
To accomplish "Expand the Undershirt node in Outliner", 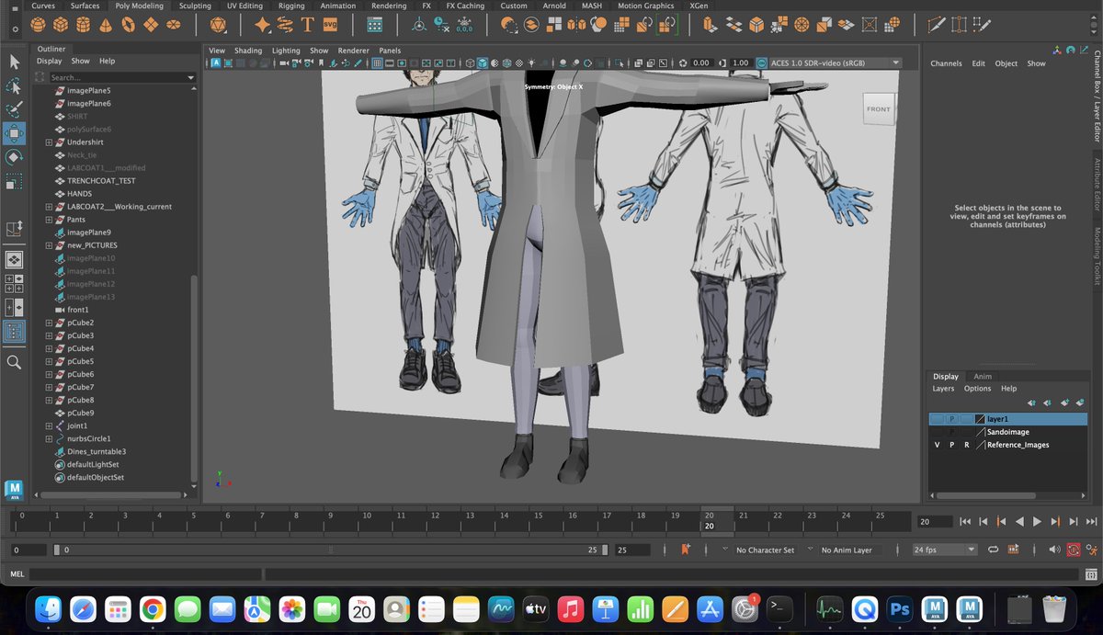I will (x=49, y=142).
